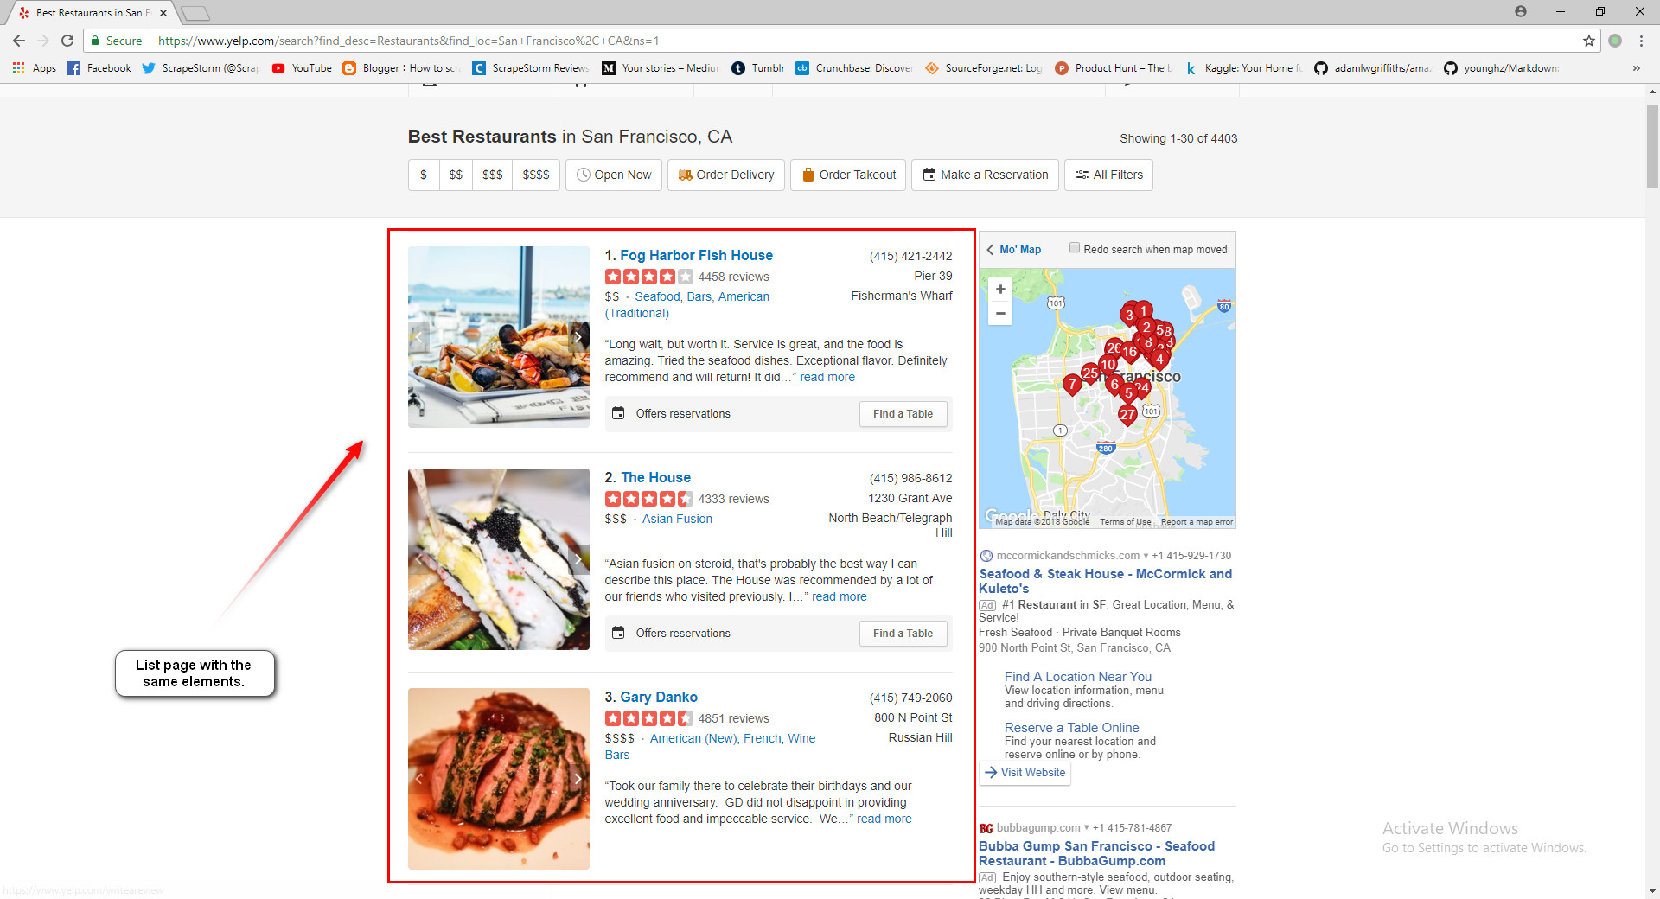Zoom out on the map
1660x899 pixels.
point(1000,313)
